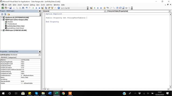The width and height of the screenshot is (172, 96).
Task: Switch to the Alphabetic properties tab
Action: point(4,57)
